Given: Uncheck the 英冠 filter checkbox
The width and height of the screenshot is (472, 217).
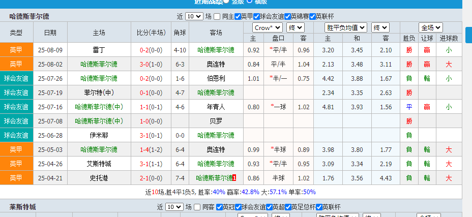Looking at the screenshot, I should 219,207.
